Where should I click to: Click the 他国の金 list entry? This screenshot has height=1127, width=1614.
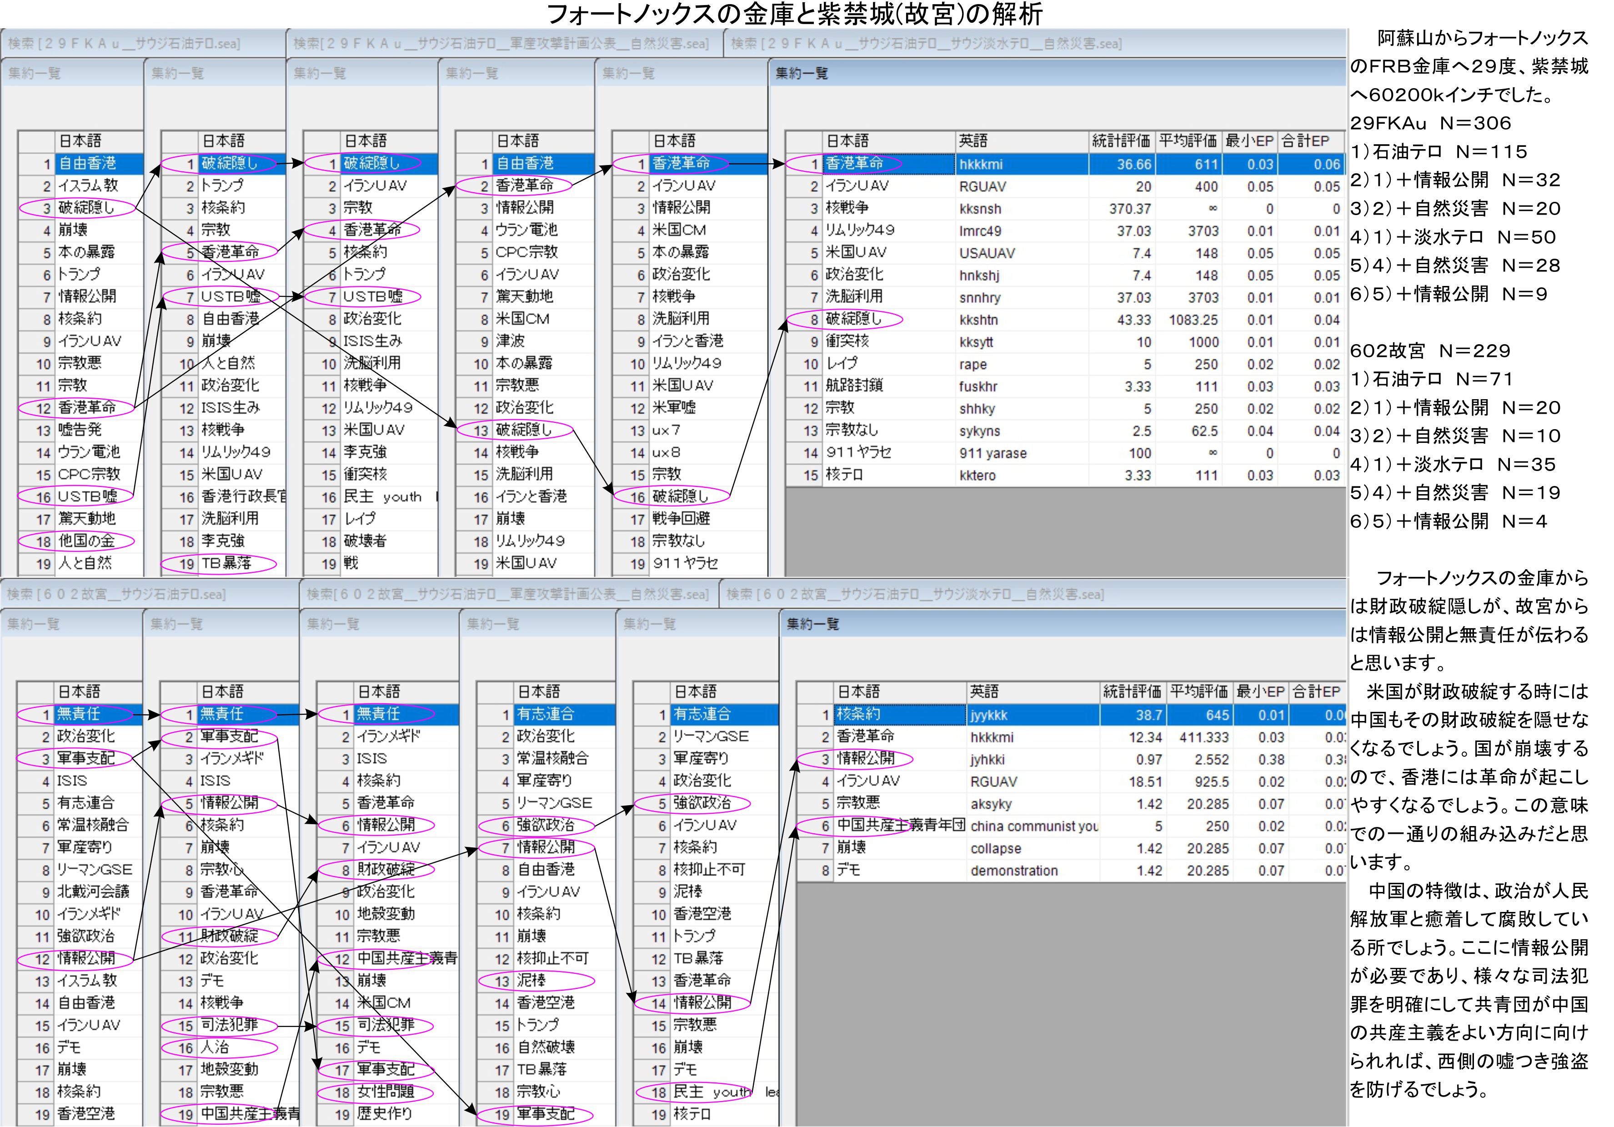(x=86, y=541)
